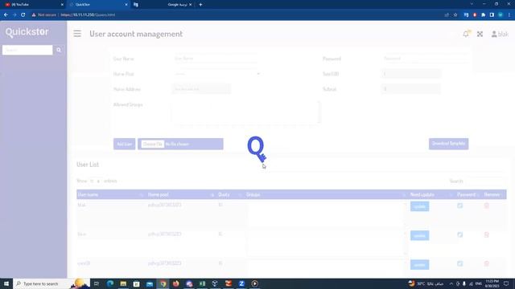
Task: Click the User List search box
Action: pos(485,181)
